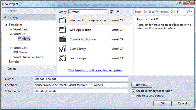The width and height of the screenshot is (196, 110).
Task: Select the Console Application label
Action: pos(83,39)
